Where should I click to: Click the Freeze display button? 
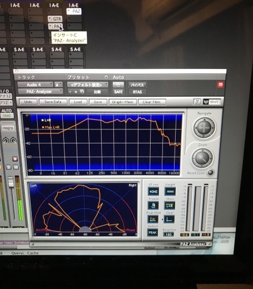pyautogui.click(x=153, y=206)
